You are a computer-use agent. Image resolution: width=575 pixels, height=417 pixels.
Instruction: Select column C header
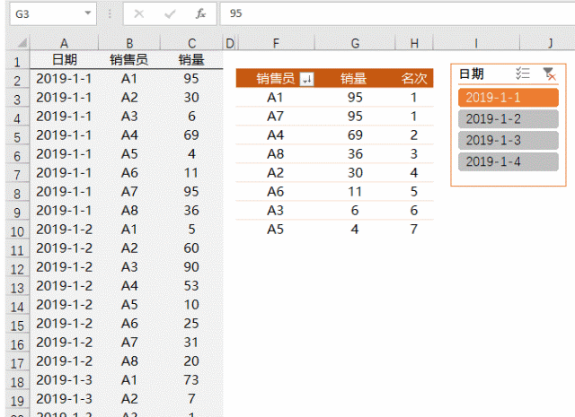tap(191, 43)
